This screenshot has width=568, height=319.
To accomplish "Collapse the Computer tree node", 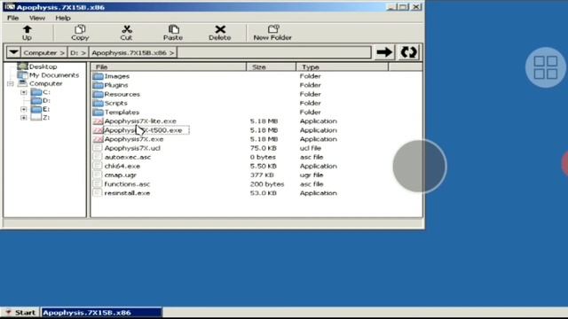I will pyautogui.click(x=11, y=83).
